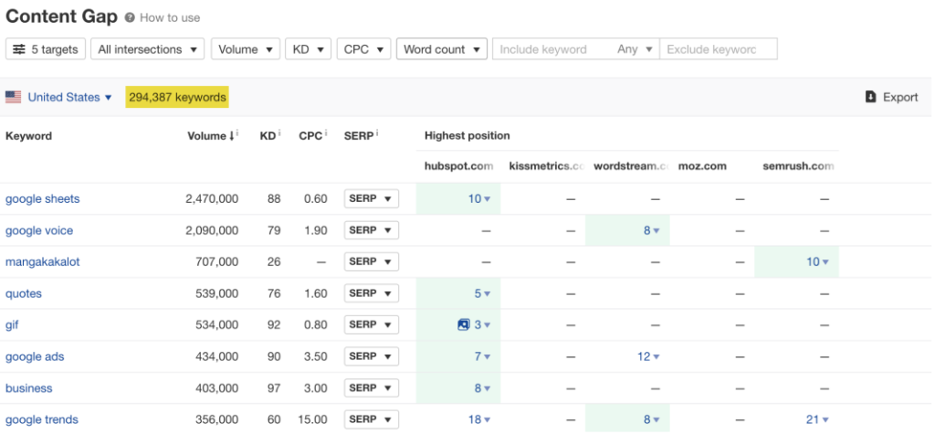This screenshot has height=445, width=935.
Task: Expand hubspot position 18 for google trends
Action: tap(479, 420)
